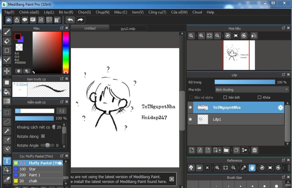The height and width of the screenshot is (188, 292).
Task: Detach the Màu color panel
Action: point(62,28)
